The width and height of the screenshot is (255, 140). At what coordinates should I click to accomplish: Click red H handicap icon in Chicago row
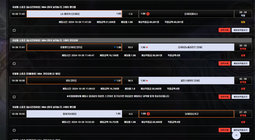click(x=148, y=114)
